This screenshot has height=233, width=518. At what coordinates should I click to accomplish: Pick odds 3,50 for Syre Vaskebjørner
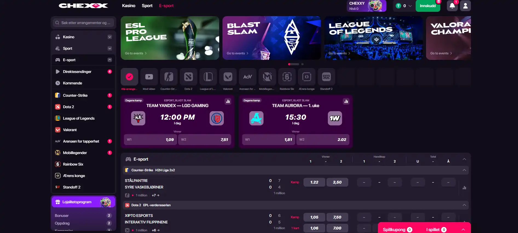(x=337, y=182)
